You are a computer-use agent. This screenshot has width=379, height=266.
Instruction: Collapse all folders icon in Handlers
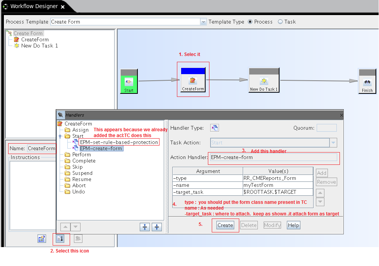click(157, 227)
